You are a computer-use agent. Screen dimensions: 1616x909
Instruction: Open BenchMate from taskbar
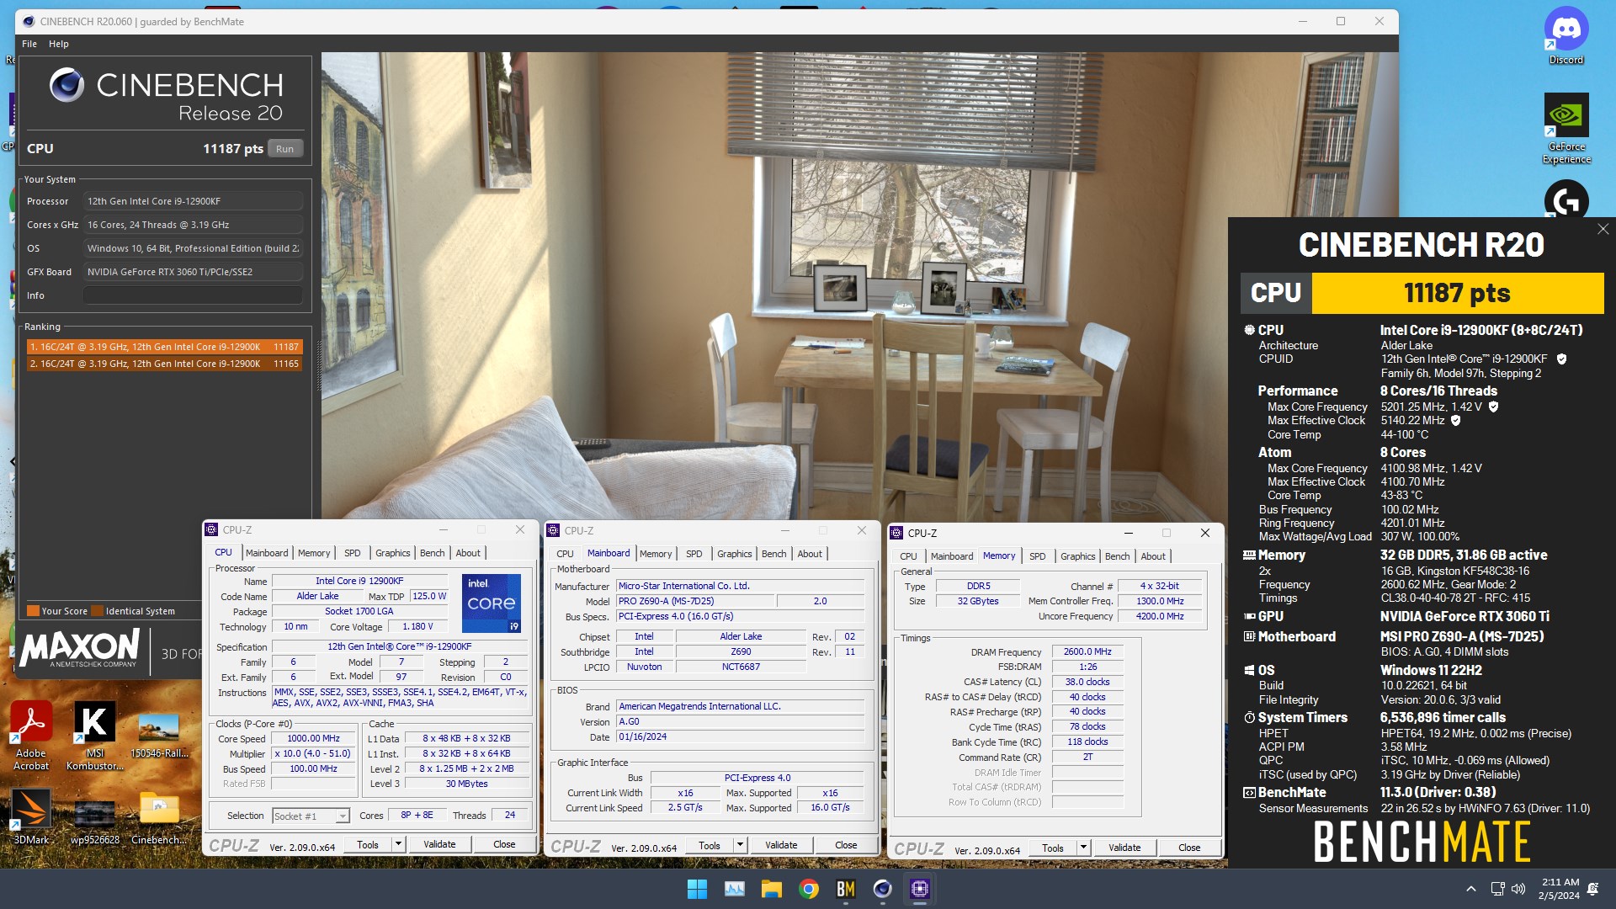pos(846,889)
